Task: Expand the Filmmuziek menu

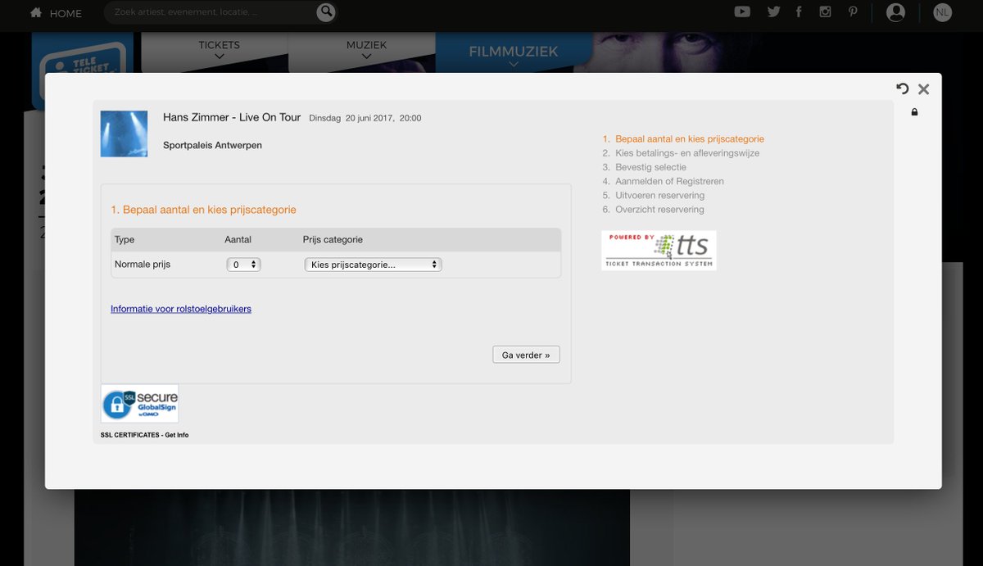Action: [514, 55]
